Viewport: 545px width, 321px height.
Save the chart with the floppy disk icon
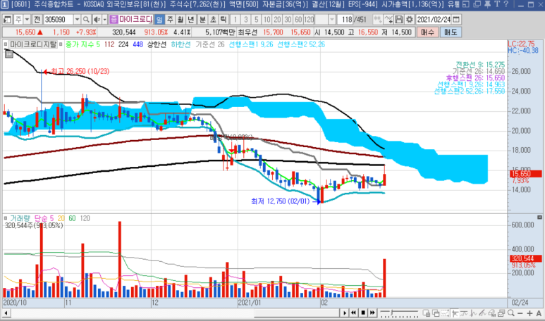click(x=399, y=20)
